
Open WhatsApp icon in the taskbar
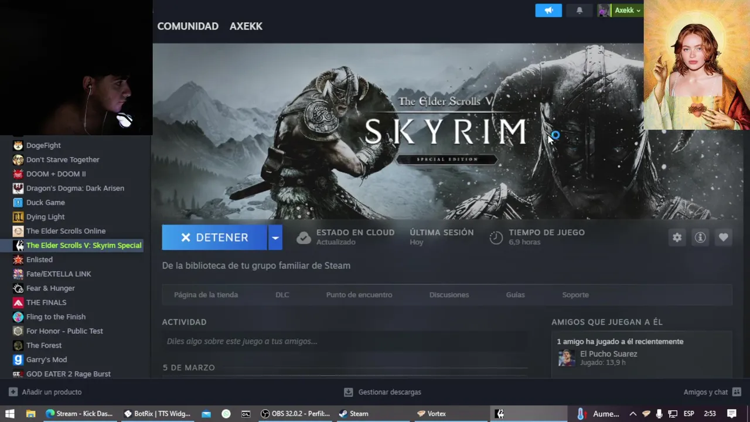[x=226, y=414]
